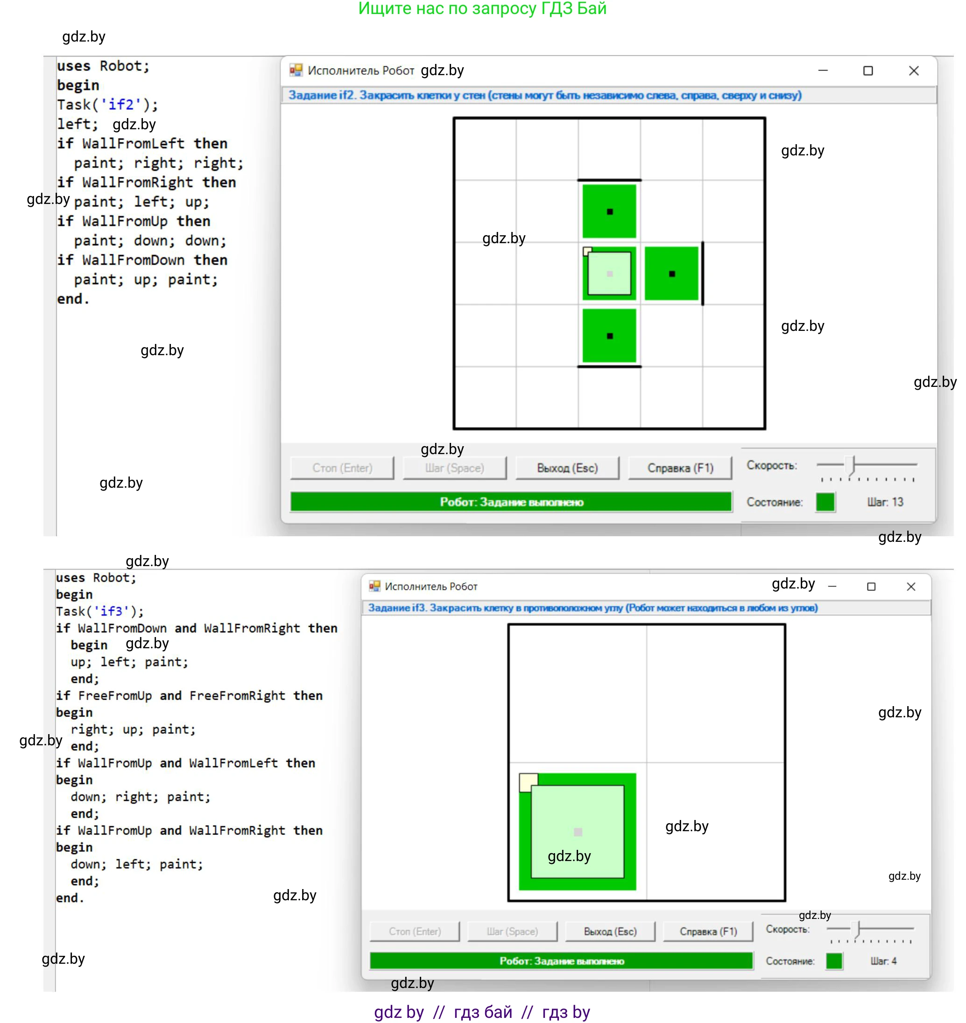Screen dimensions: 966x1023
Task: Click the painted cell below top wall segment
Action: 609,211
